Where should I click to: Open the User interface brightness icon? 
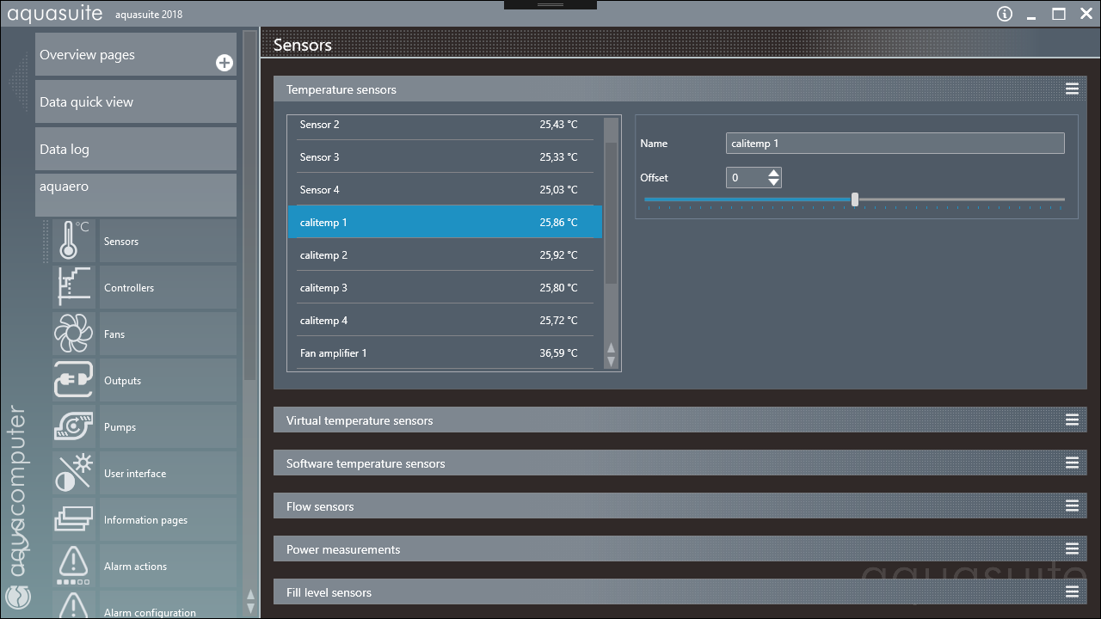(74, 473)
